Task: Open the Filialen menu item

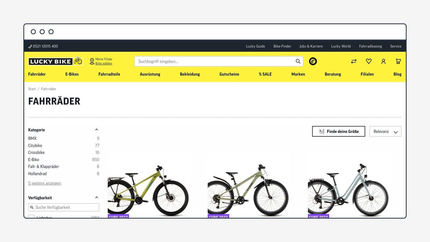Action: click(367, 74)
